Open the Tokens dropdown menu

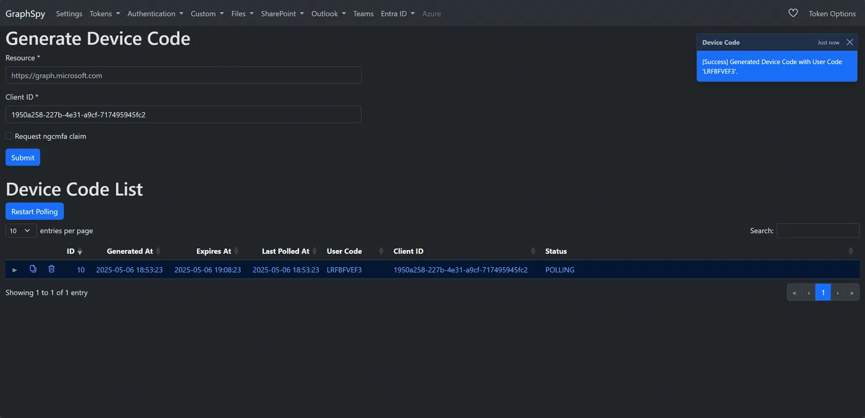coord(104,14)
